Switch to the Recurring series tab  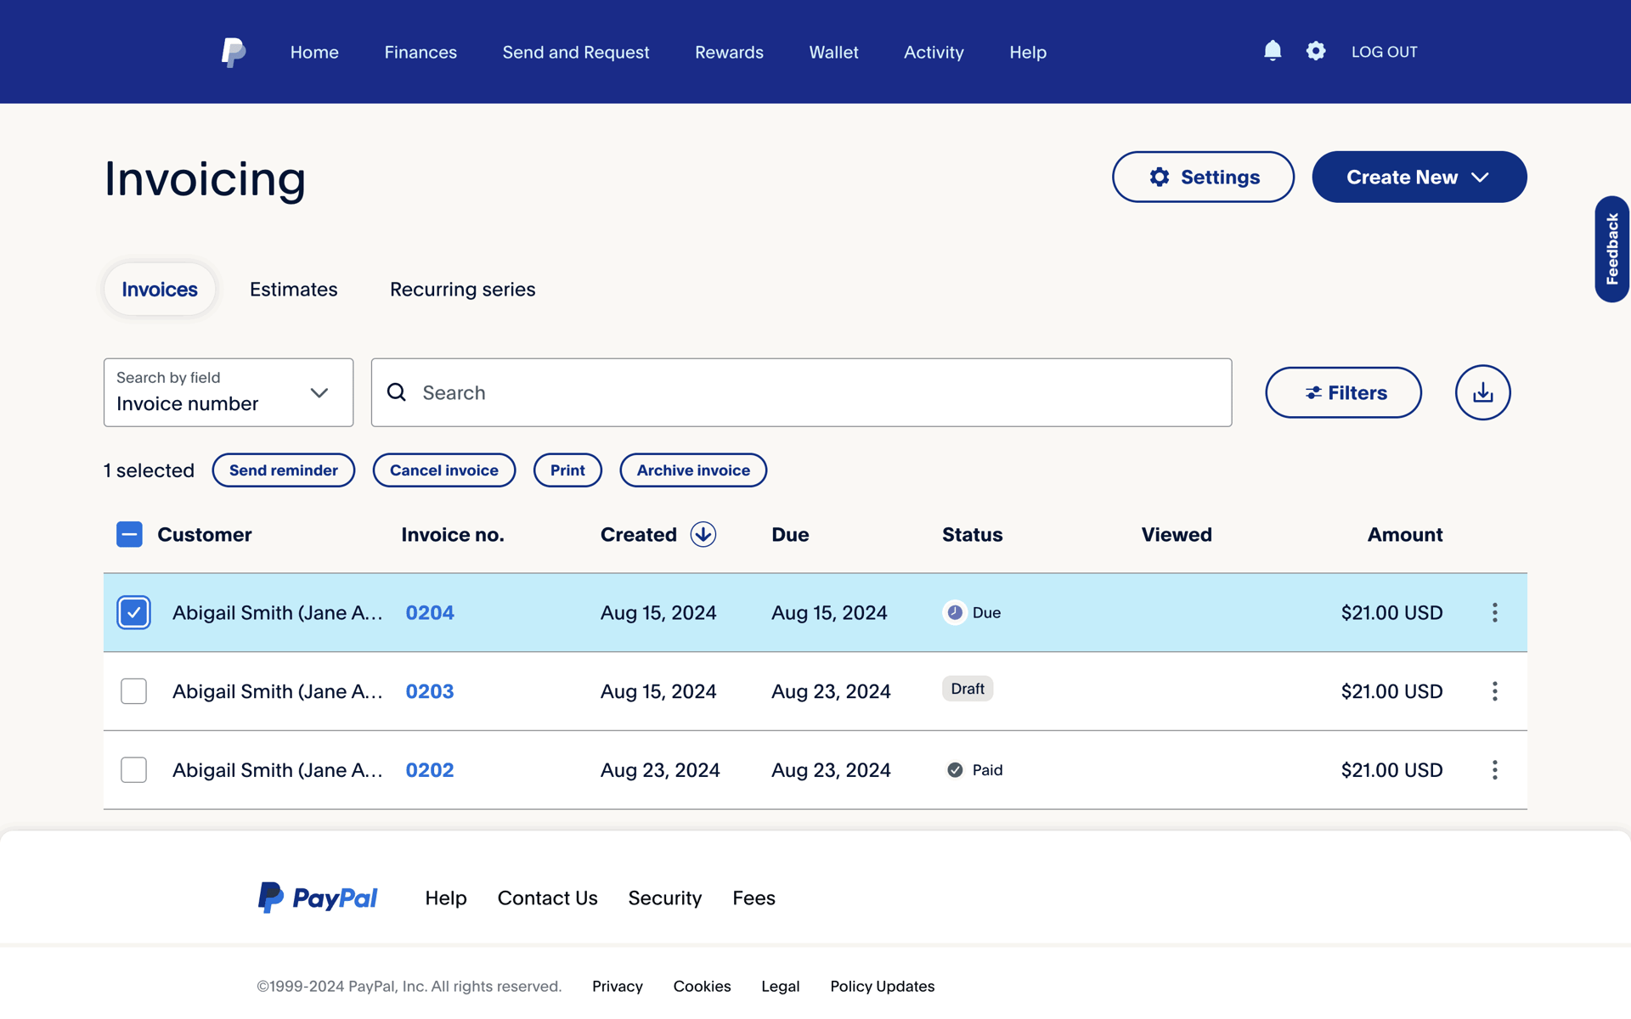(x=463, y=289)
